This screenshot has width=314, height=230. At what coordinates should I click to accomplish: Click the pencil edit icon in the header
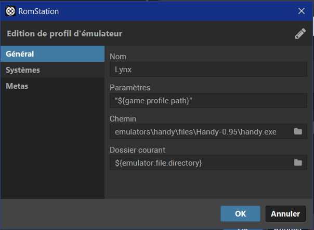tap(300, 34)
